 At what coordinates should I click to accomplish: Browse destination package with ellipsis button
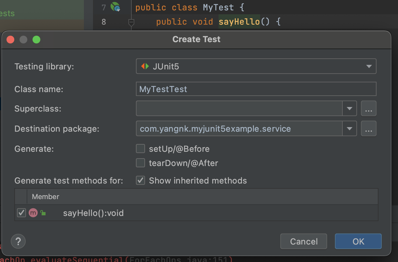tap(368, 128)
